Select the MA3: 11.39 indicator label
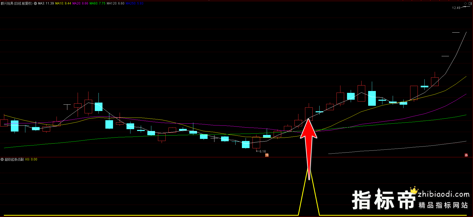473x217 pixels. point(46,3)
